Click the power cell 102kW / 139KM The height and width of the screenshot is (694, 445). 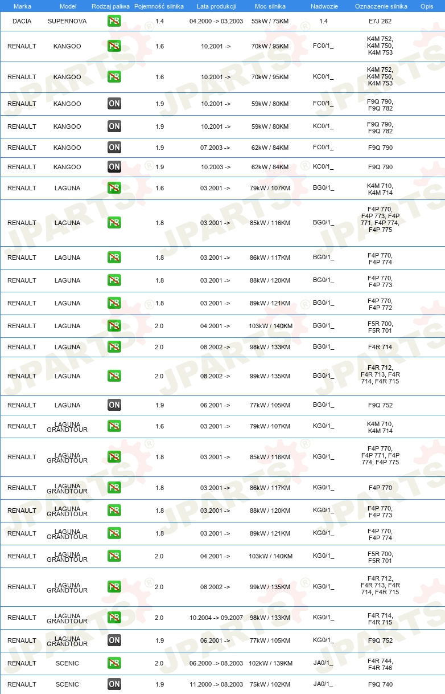click(270, 663)
